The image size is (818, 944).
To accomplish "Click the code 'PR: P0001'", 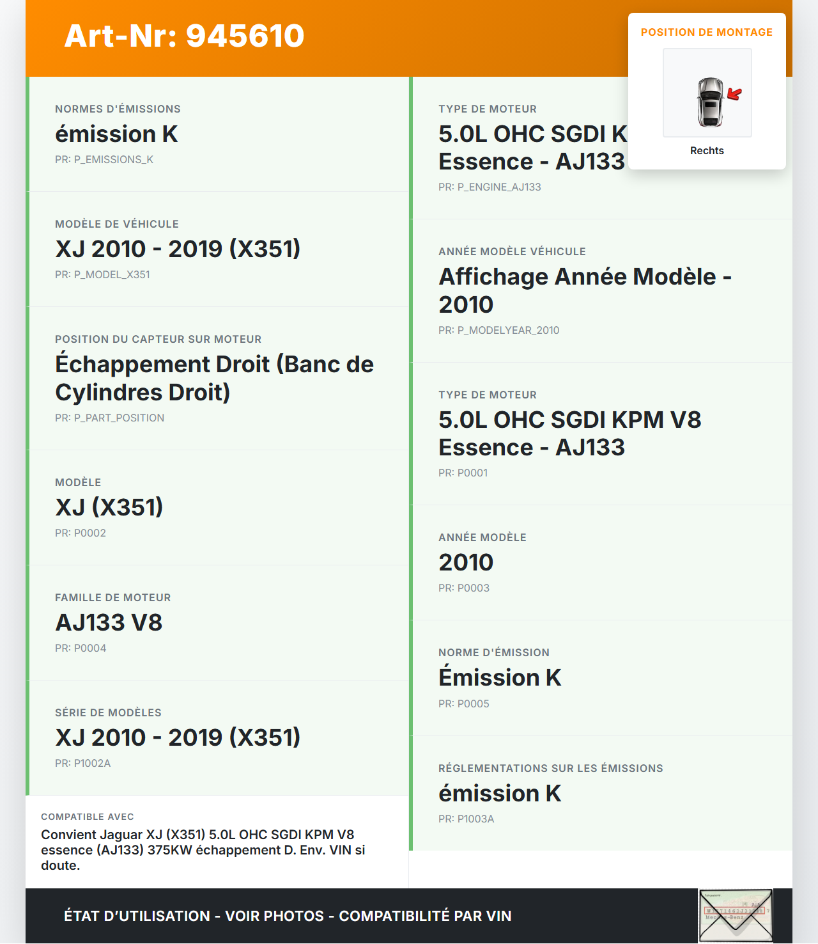I will [x=463, y=473].
